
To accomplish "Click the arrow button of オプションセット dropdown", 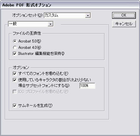I will 88,16.
